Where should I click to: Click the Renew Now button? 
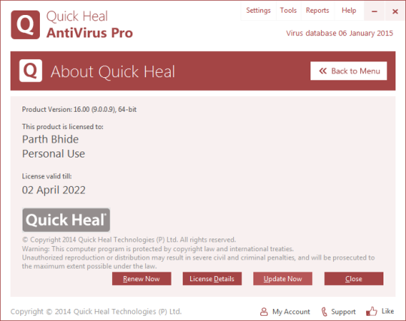click(x=141, y=279)
